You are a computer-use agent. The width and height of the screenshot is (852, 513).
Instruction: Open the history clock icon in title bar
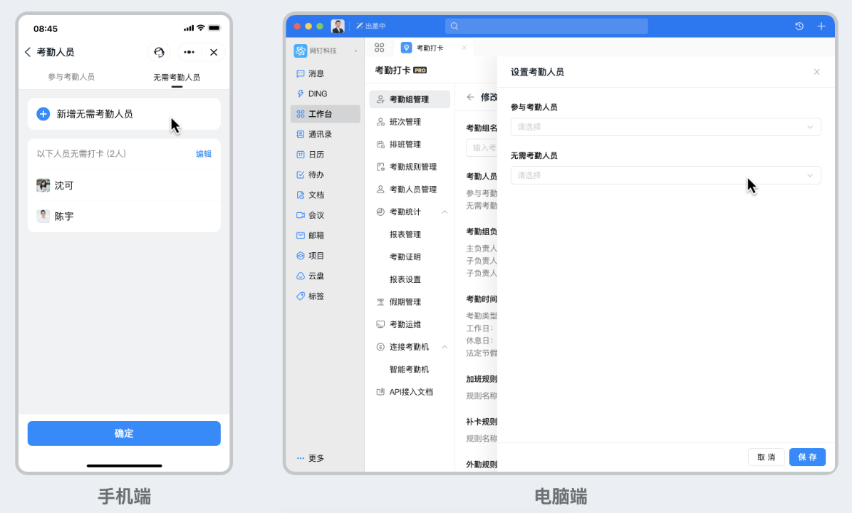(799, 26)
